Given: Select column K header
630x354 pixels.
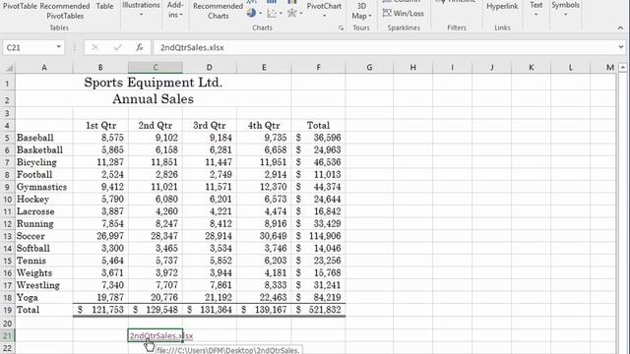Looking at the screenshot, I should tap(532, 68).
